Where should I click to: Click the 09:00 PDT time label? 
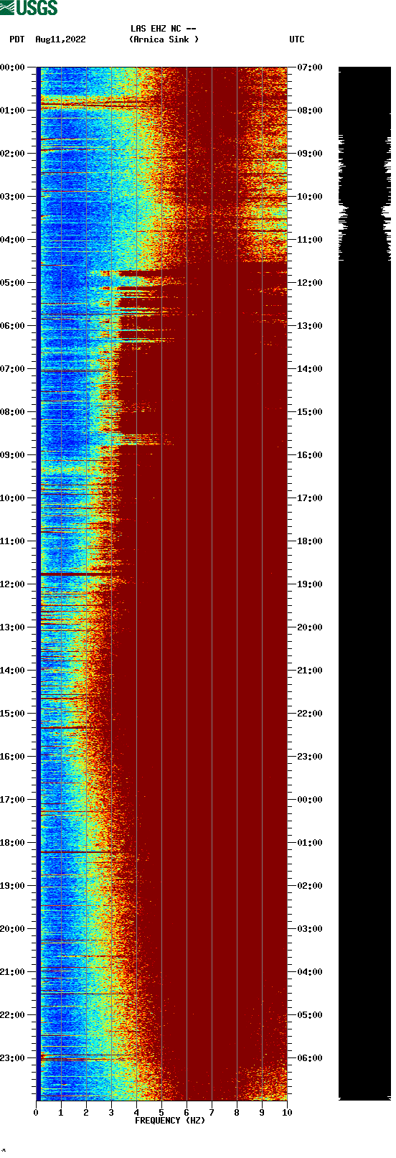click(x=13, y=455)
